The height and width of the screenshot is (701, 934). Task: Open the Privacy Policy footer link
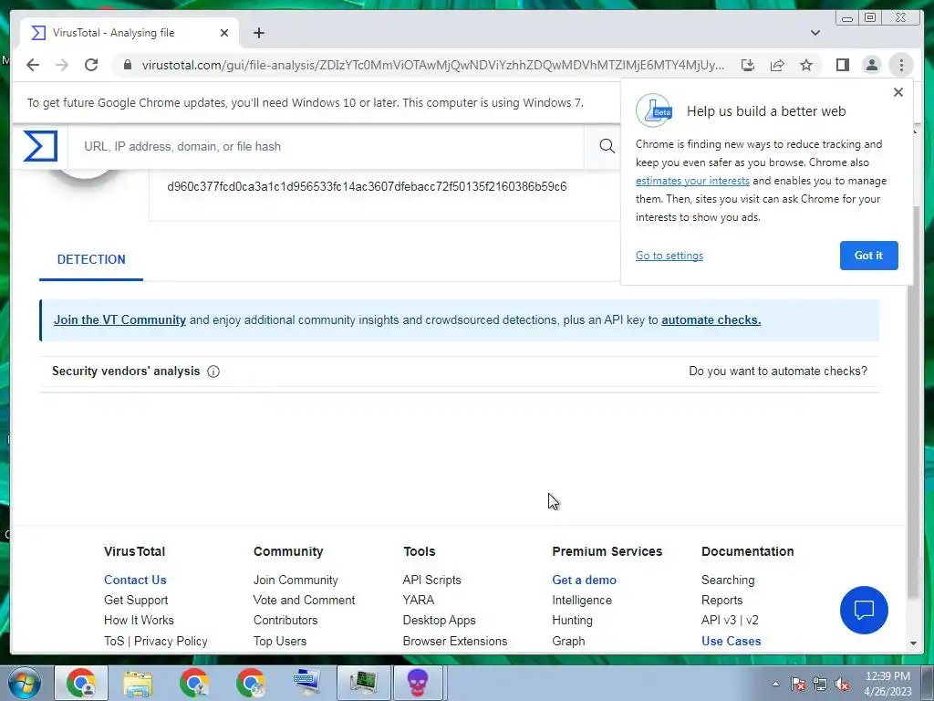click(171, 641)
